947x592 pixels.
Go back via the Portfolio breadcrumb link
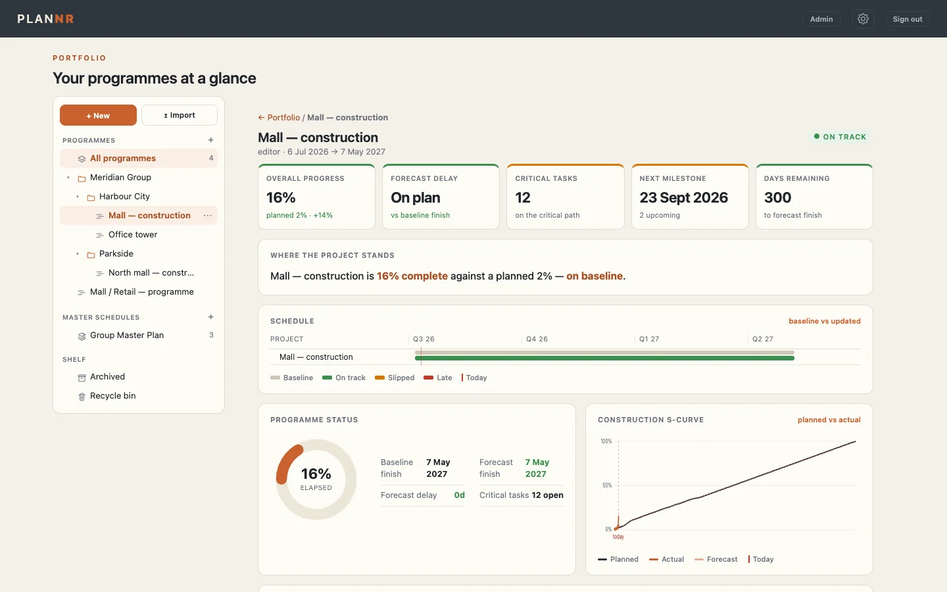(x=279, y=118)
